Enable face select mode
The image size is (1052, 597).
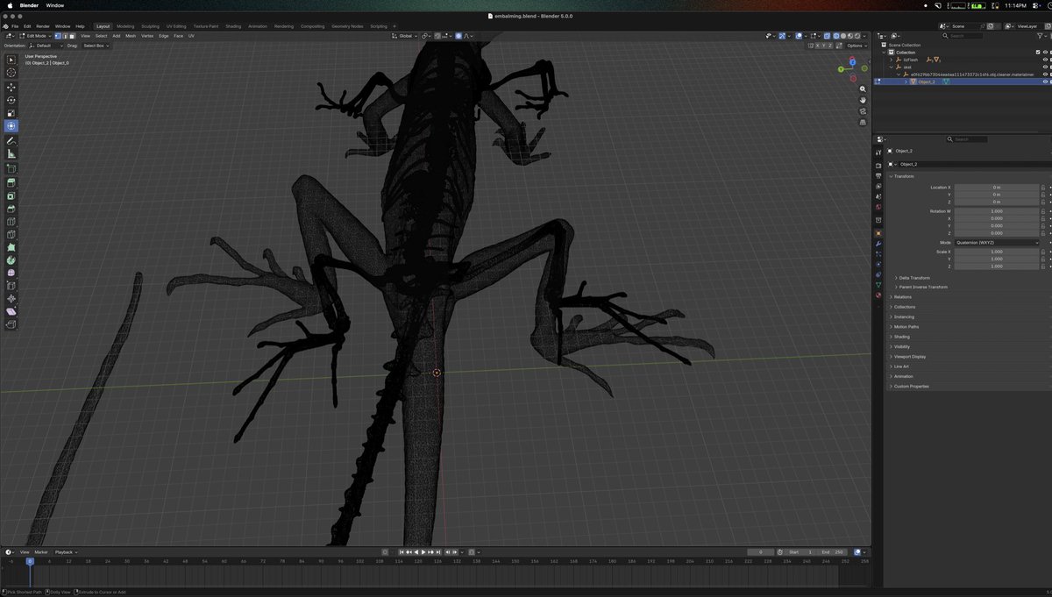click(x=73, y=36)
